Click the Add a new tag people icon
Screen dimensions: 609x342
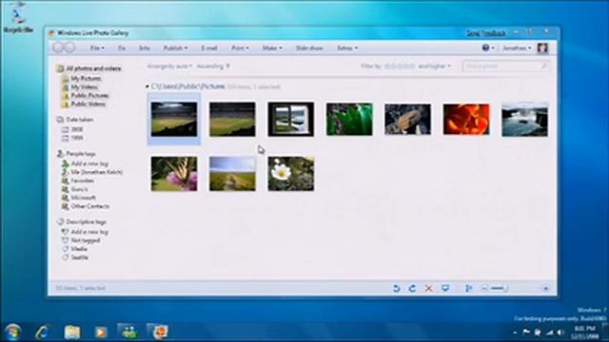tap(65, 163)
